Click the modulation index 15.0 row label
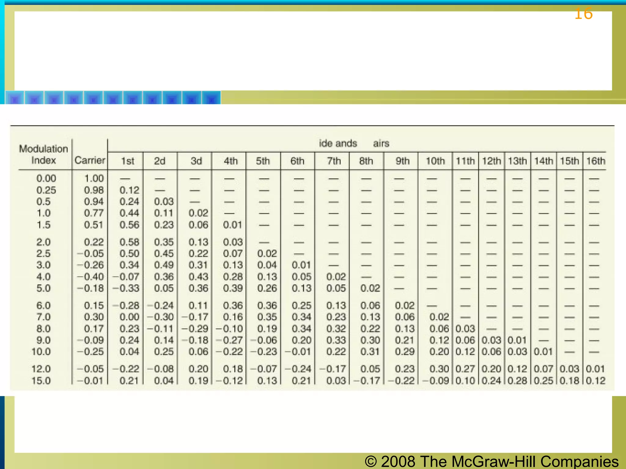626x469 pixels. click(41, 381)
